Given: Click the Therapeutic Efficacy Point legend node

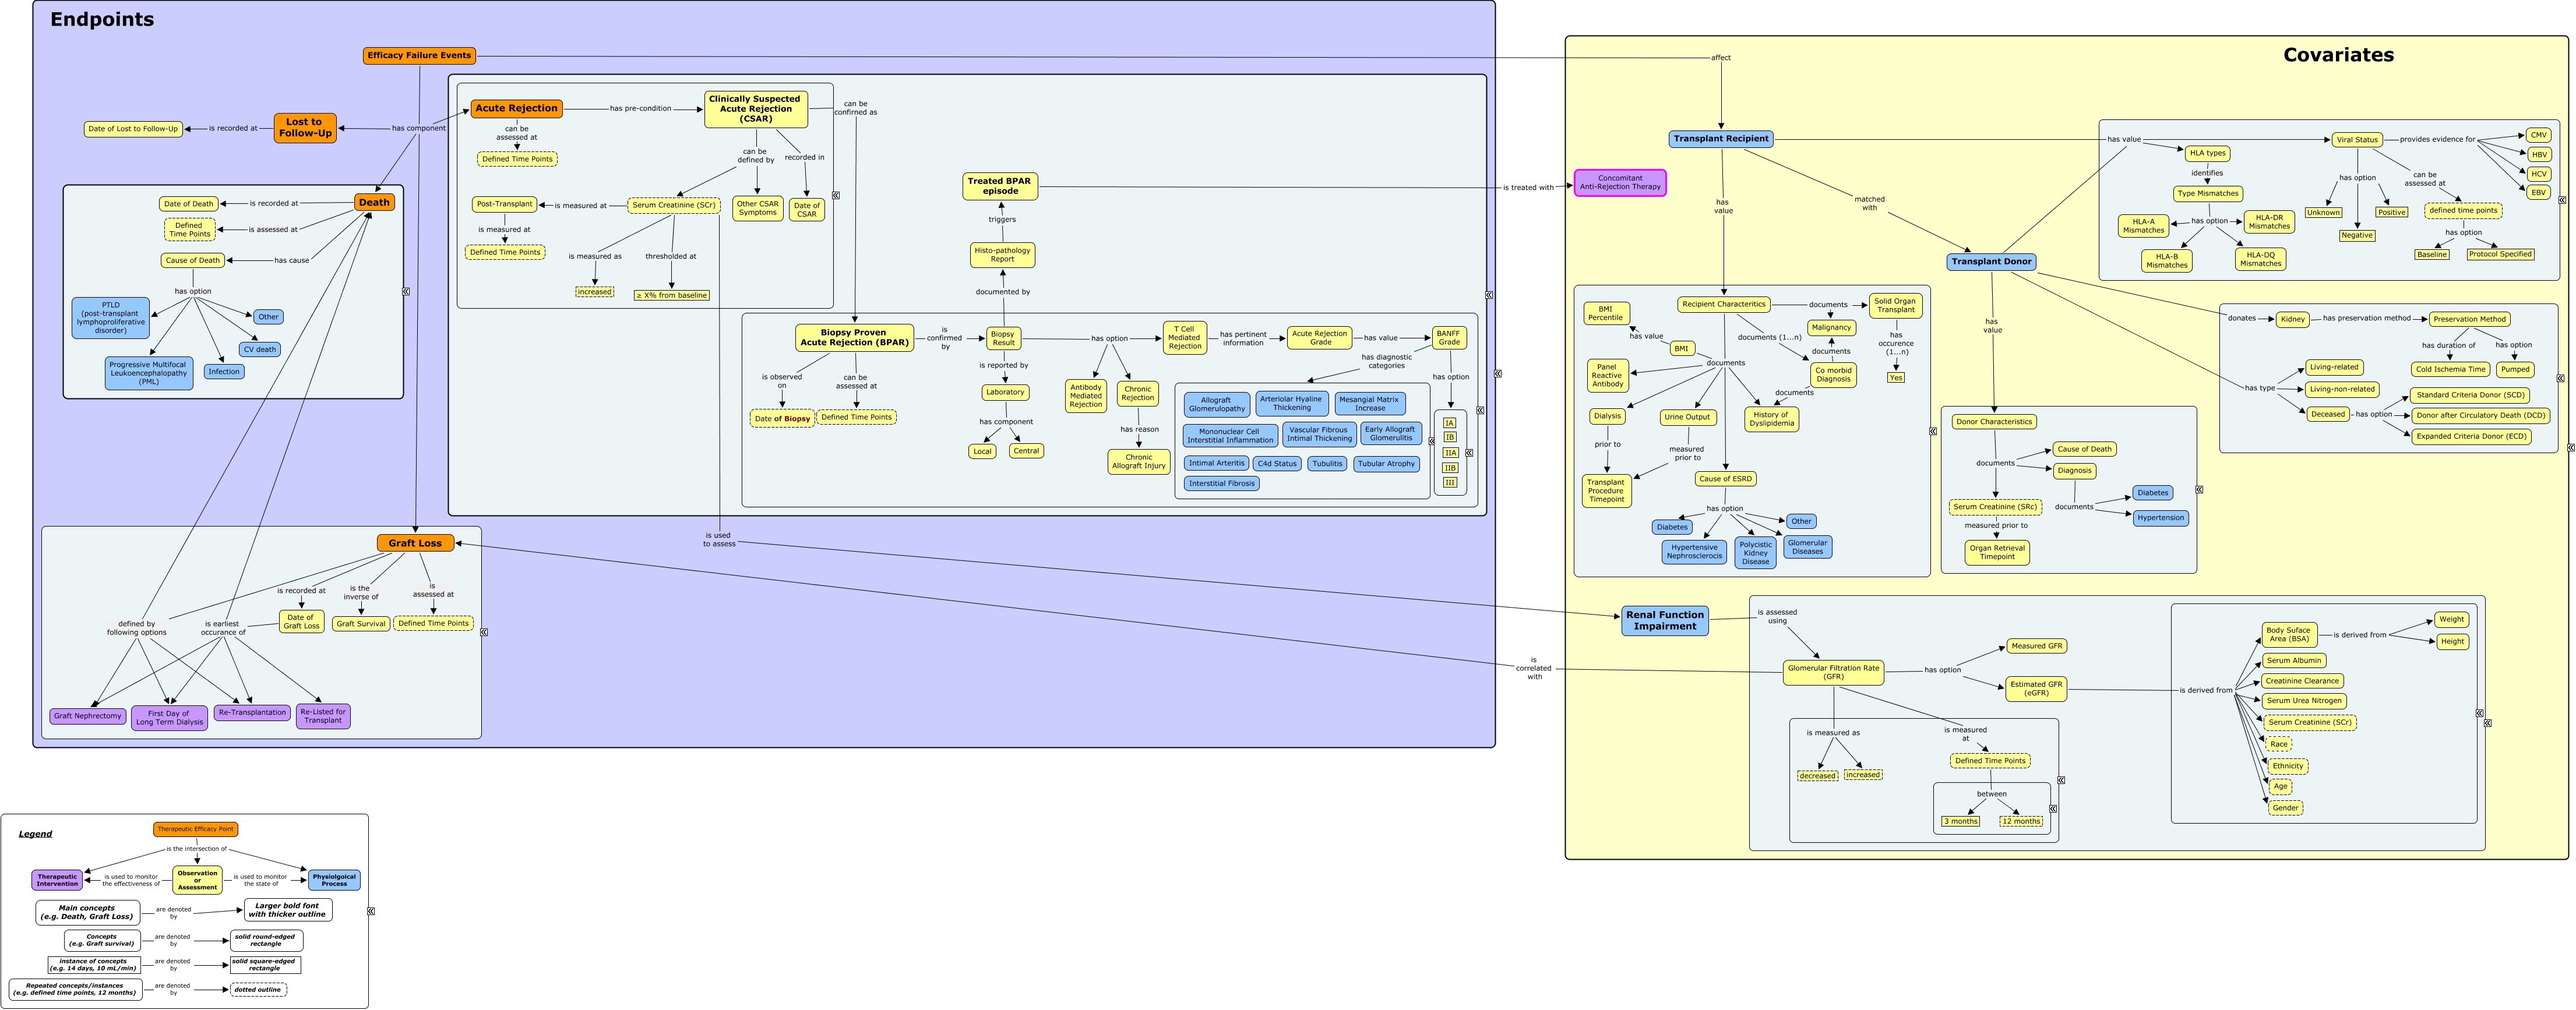Looking at the screenshot, I should tap(196, 829).
